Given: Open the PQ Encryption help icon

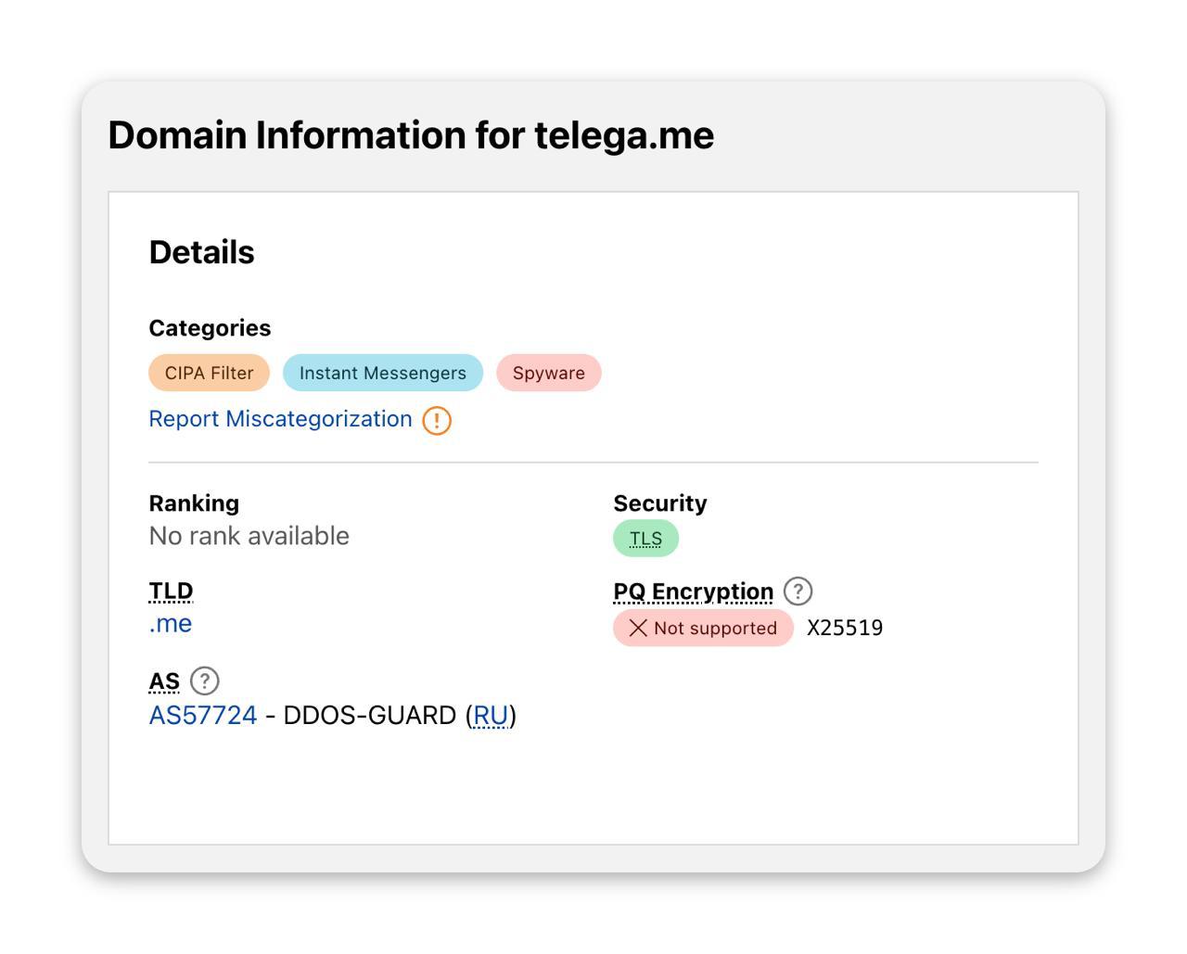Looking at the screenshot, I should (798, 591).
